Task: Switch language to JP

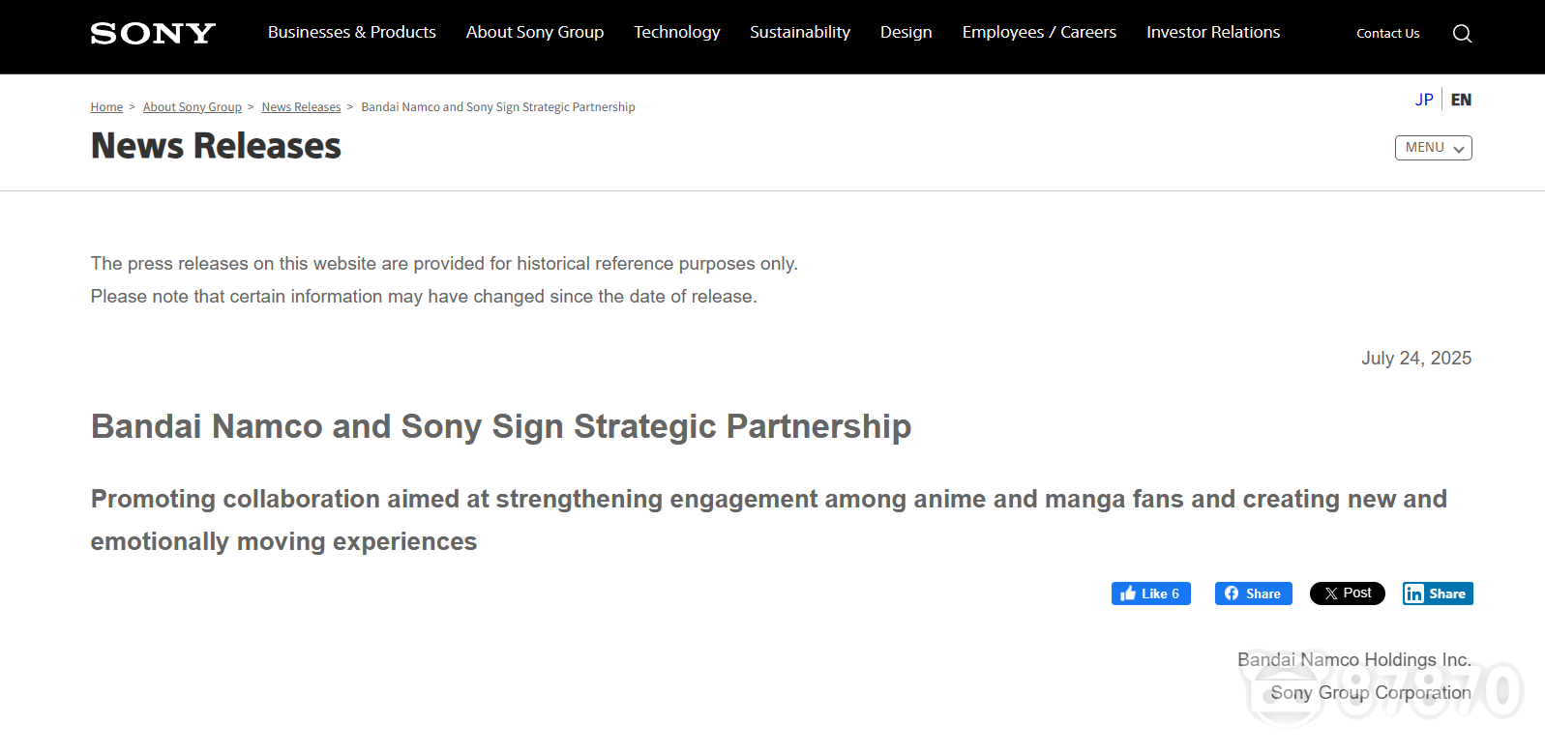Action: [1424, 100]
